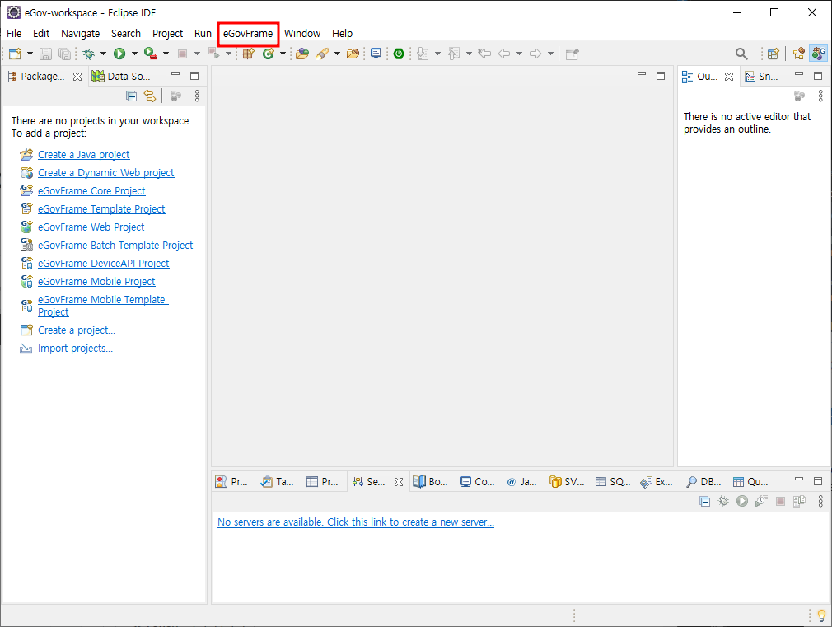Screen dimensions: 832x627
Task: Click Create a Java project link
Action: [83, 155]
